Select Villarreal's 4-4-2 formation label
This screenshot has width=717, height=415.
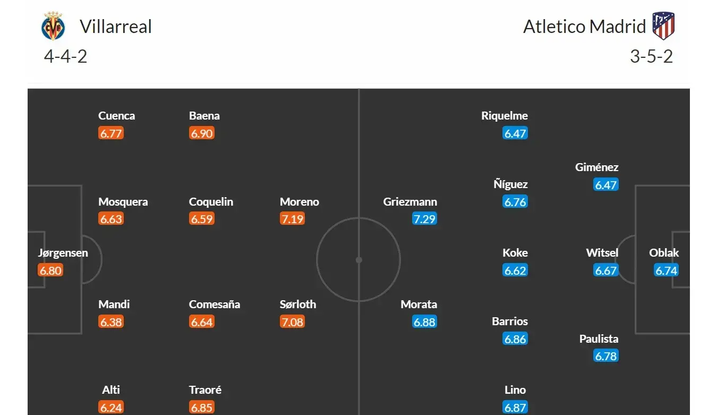pos(65,56)
